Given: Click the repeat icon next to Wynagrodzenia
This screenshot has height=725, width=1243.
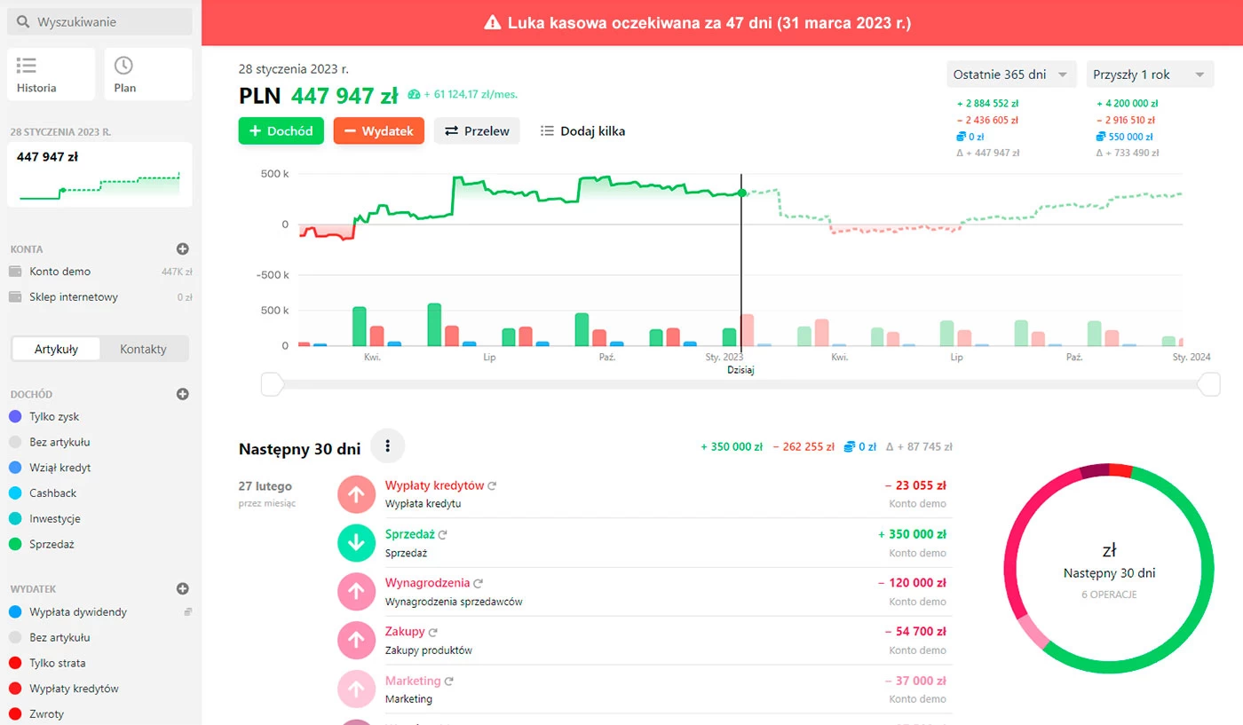Looking at the screenshot, I should pos(478,584).
